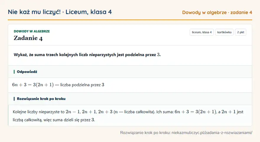Click 'Dowody w algebrze · zadanie 4' header label
Screen dimensions: 260x142
(217, 12)
